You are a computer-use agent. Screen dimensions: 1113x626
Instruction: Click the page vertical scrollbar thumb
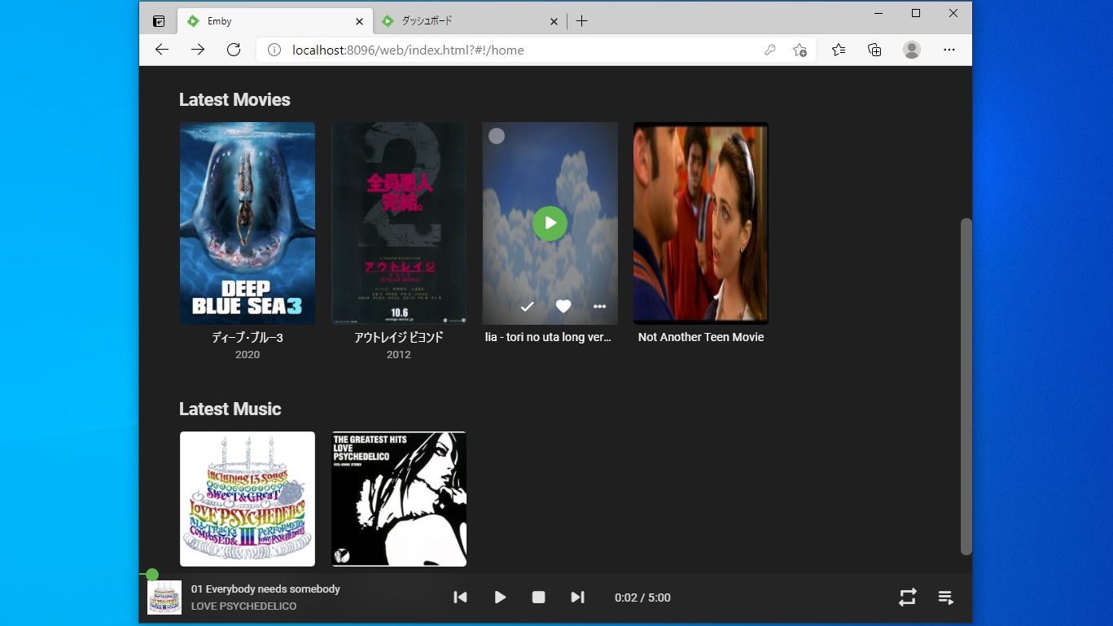966,387
